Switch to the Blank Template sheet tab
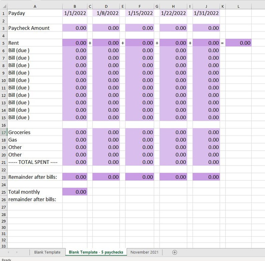Viewport: 265px width, 261px height. click(47, 252)
